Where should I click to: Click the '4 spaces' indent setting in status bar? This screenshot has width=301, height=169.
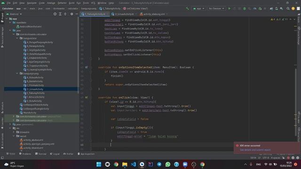(276, 158)
